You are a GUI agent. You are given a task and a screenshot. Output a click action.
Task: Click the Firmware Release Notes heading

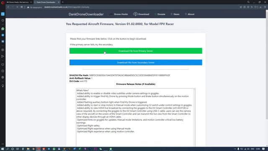pyautogui.click(x=136, y=84)
